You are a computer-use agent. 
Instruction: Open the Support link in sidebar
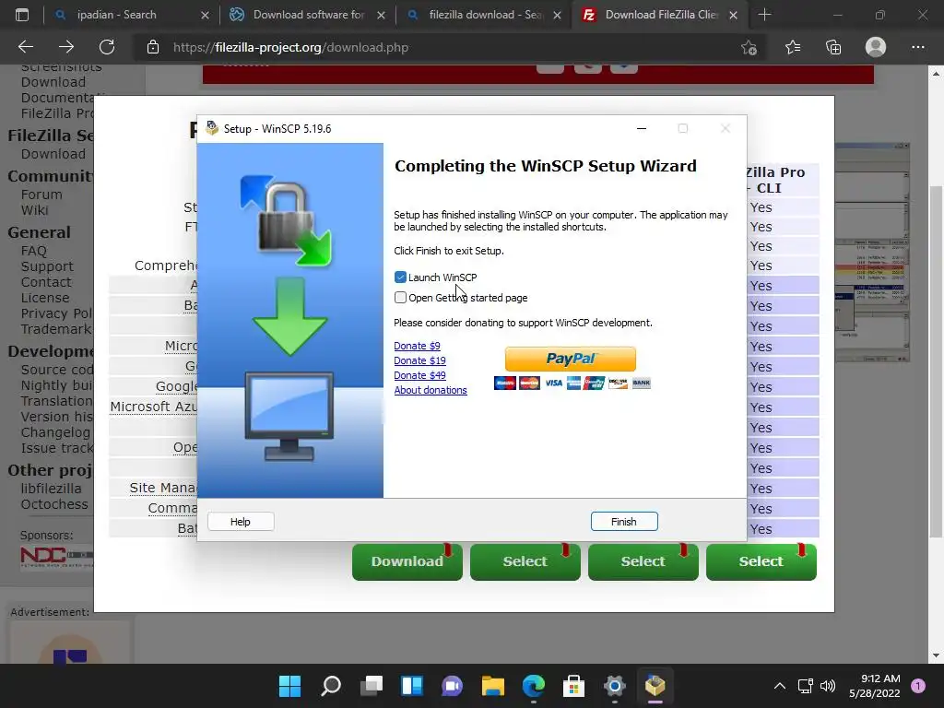tap(47, 266)
